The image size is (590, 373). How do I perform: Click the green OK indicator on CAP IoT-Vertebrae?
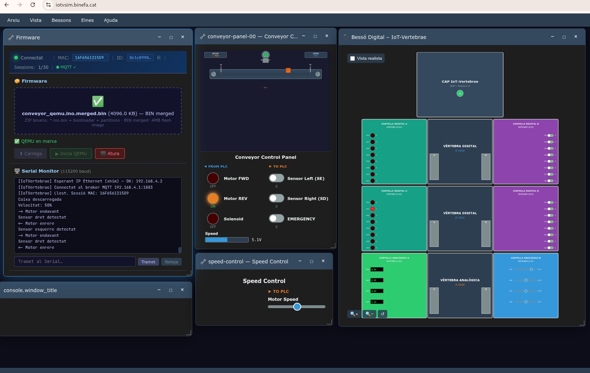tap(460, 94)
